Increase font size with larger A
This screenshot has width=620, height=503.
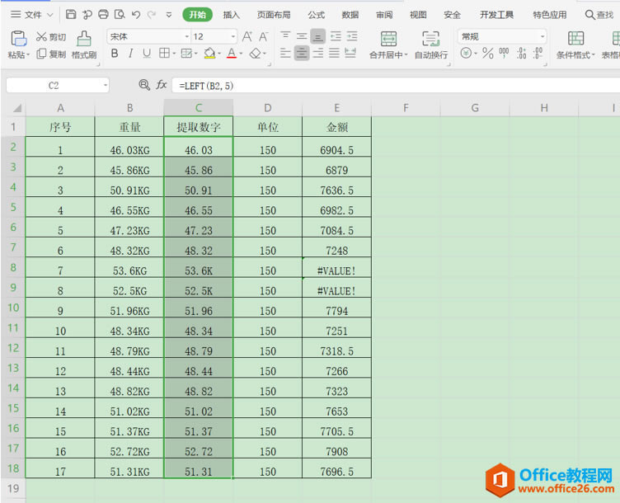[247, 37]
